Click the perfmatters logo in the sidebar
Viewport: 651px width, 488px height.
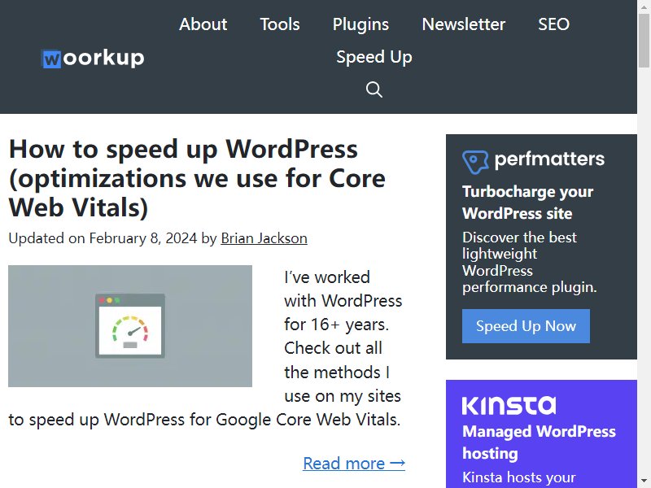pos(534,161)
